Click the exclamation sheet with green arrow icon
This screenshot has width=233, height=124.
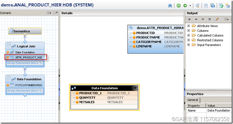pyautogui.click(x=221, y=6)
